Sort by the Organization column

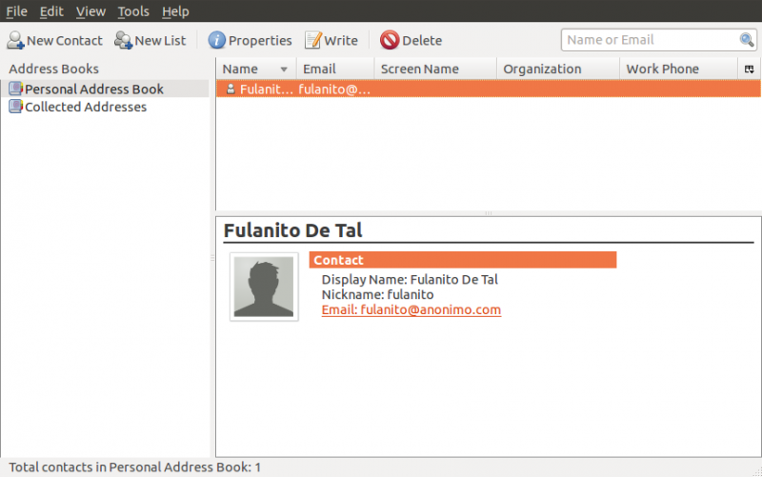[x=558, y=69]
